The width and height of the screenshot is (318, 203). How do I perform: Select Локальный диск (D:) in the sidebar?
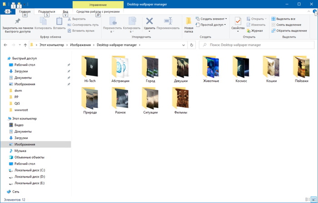30,176
